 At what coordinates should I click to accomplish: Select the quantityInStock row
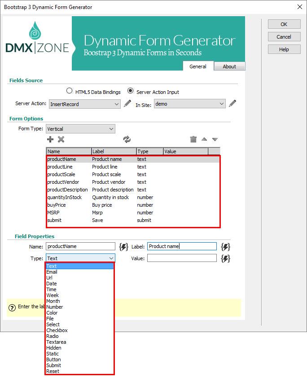click(133, 197)
